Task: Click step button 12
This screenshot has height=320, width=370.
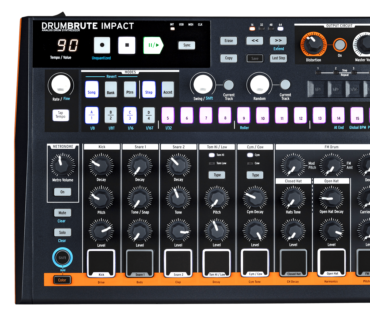Action: pos(300,115)
